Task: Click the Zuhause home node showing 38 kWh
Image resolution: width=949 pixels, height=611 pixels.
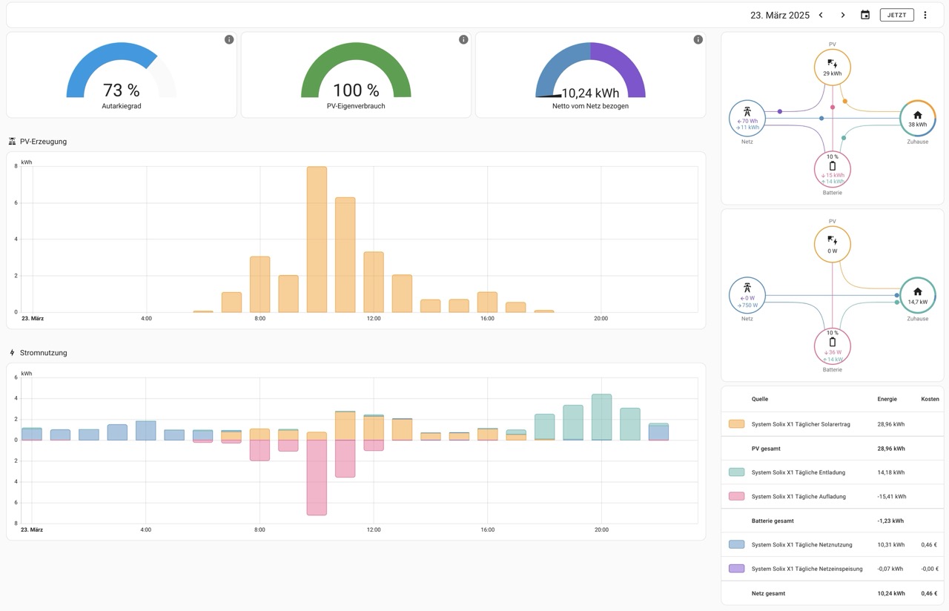Action: pos(917,119)
